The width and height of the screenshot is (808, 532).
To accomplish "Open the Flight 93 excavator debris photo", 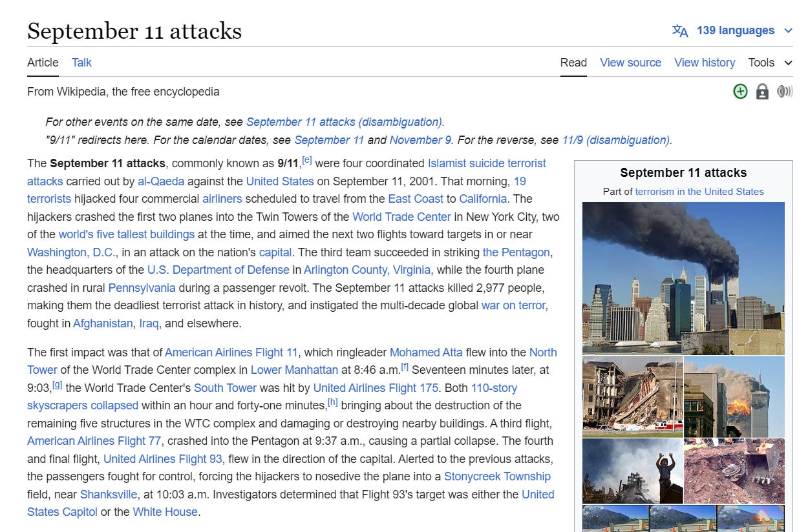I will pos(734,471).
